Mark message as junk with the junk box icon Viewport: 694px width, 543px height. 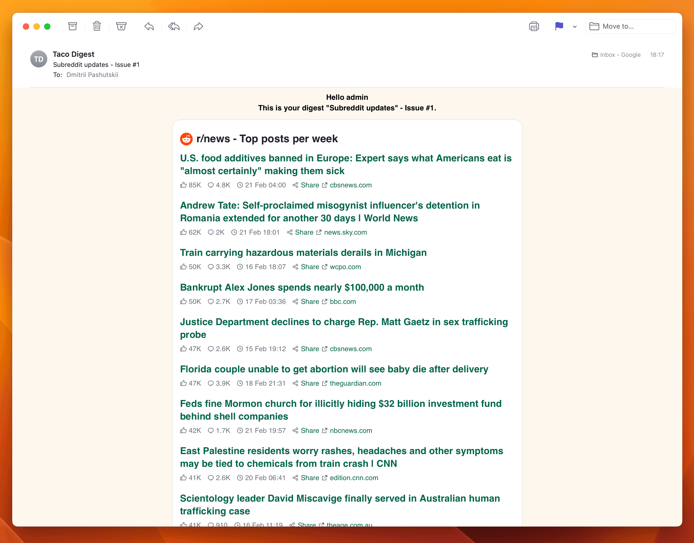(121, 26)
